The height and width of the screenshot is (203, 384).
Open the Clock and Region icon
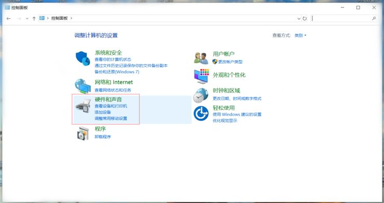tap(201, 95)
